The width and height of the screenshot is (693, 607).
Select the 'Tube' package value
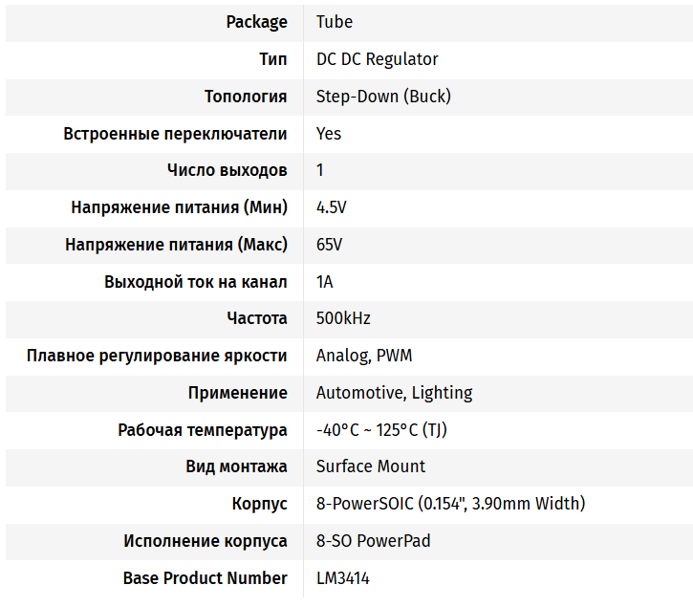click(x=335, y=22)
